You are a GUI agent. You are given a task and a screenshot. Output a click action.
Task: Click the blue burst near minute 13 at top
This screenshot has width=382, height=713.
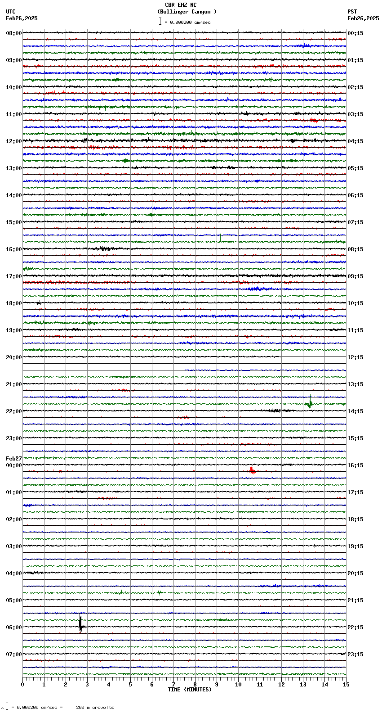304,45
